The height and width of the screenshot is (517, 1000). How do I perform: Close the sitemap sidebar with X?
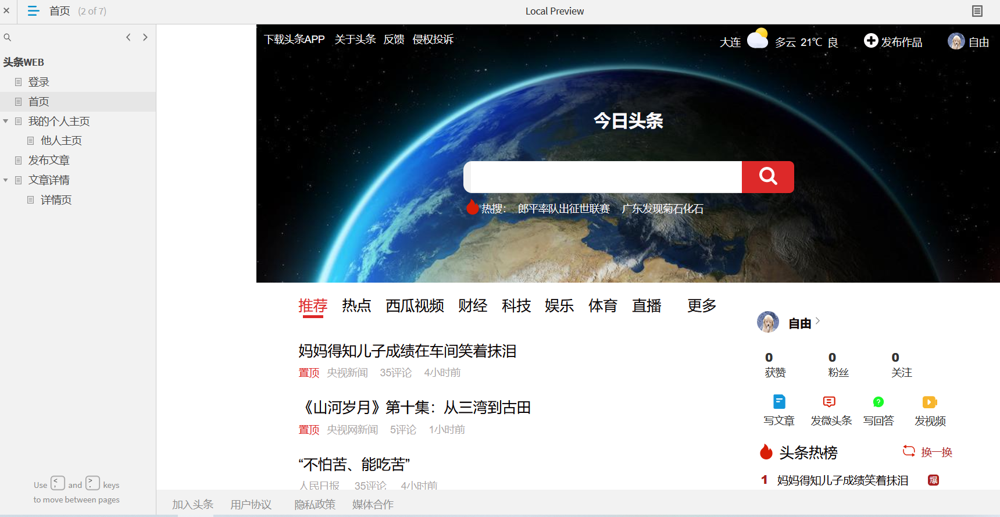[x=6, y=10]
